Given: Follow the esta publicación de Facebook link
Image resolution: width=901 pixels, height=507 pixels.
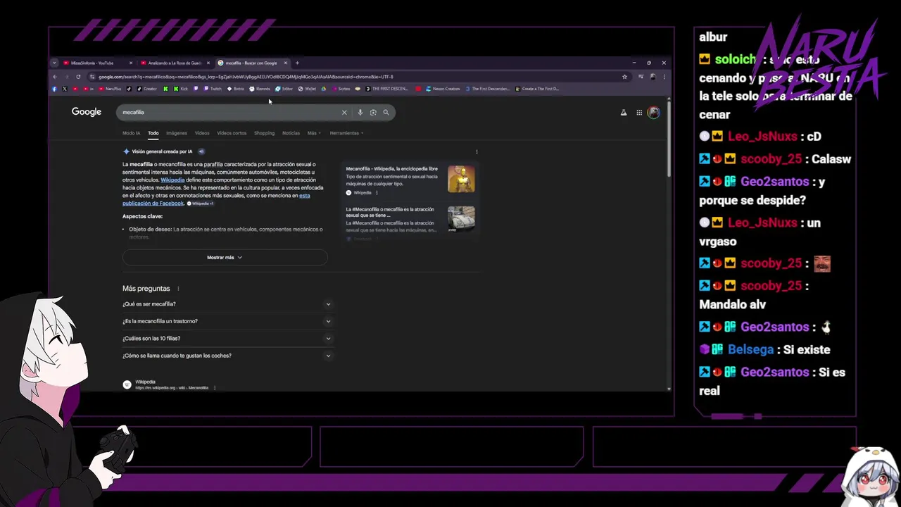Looking at the screenshot, I should pyautogui.click(x=153, y=203).
